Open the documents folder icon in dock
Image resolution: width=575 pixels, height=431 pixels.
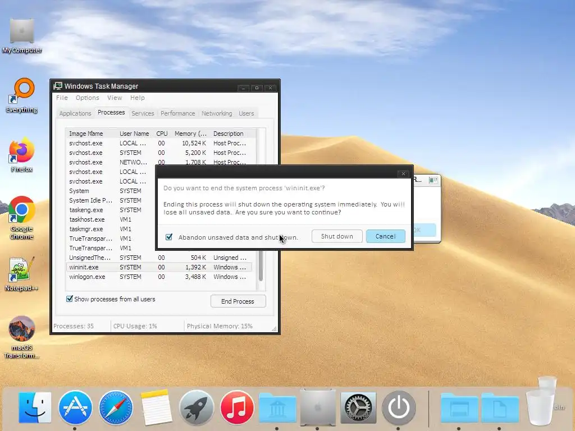pyautogui.click(x=499, y=408)
